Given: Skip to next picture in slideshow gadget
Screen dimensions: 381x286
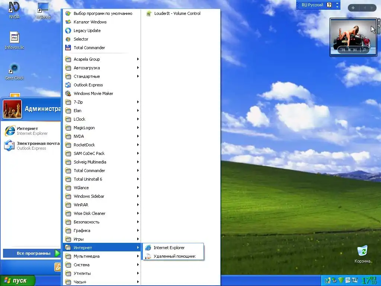Looking at the screenshot, I should point(355,50).
